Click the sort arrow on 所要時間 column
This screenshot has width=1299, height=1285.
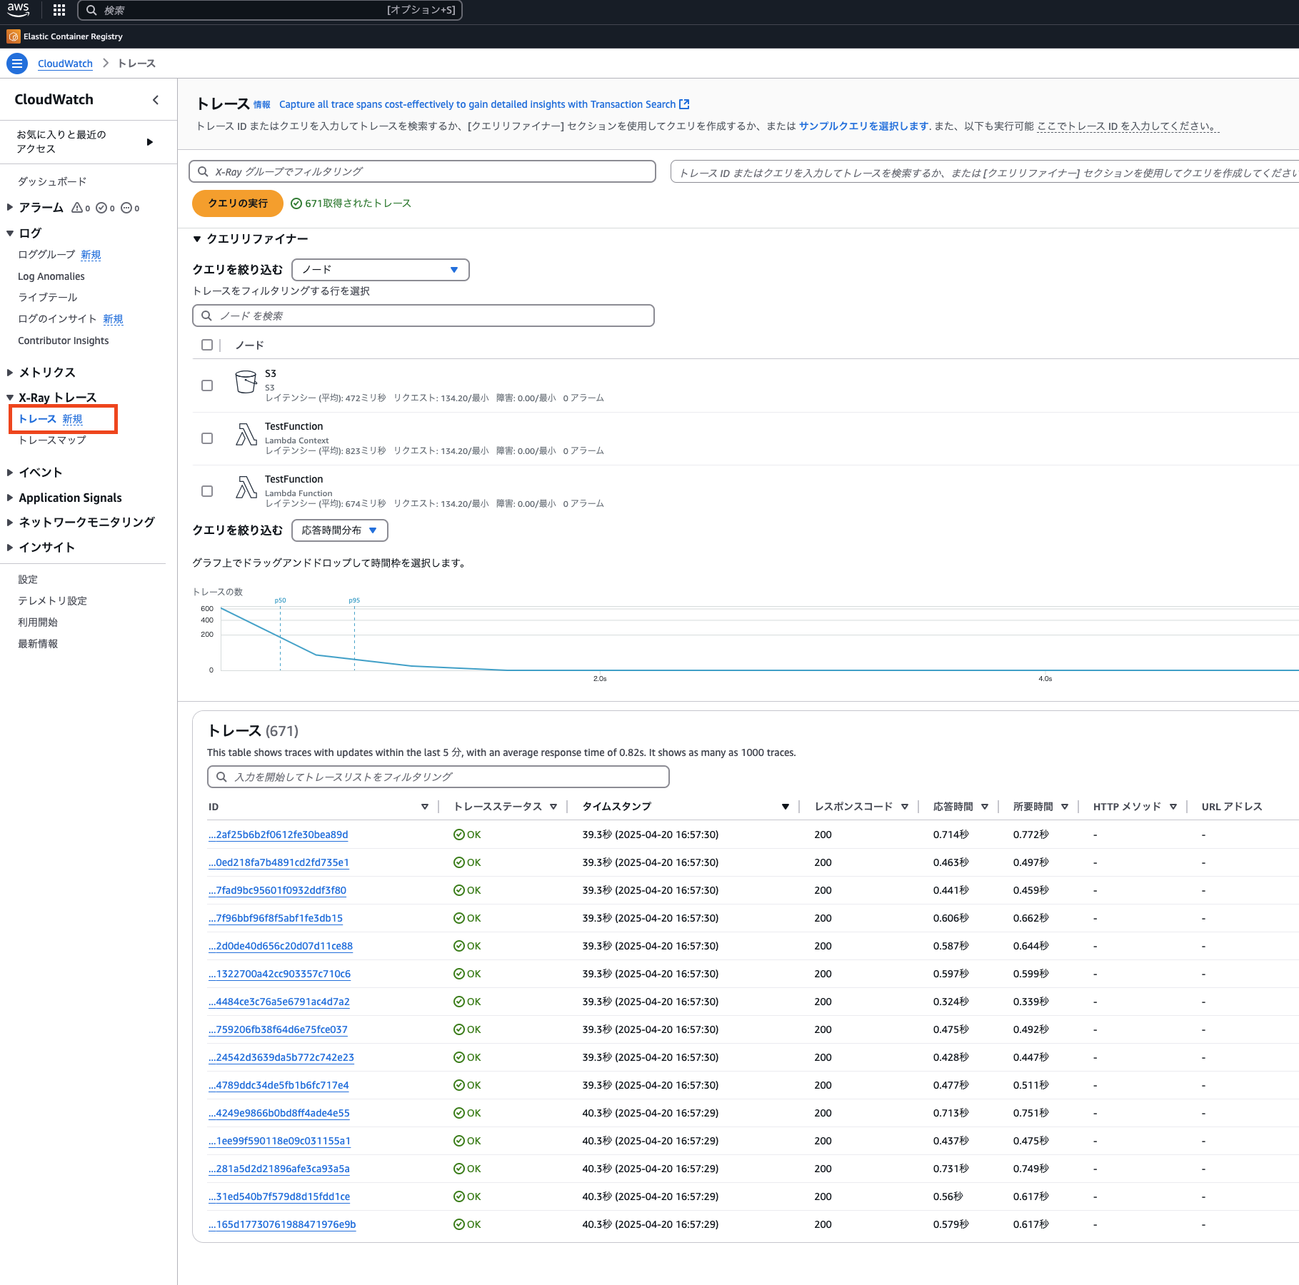pyautogui.click(x=1065, y=807)
